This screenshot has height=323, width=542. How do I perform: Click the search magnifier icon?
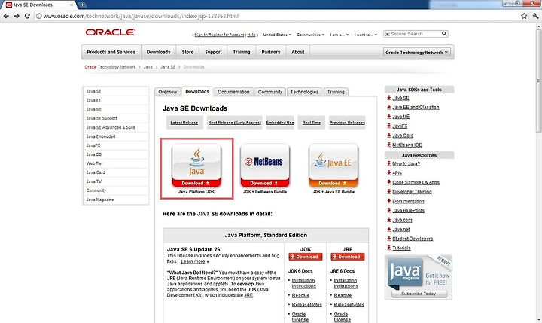[x=444, y=34]
